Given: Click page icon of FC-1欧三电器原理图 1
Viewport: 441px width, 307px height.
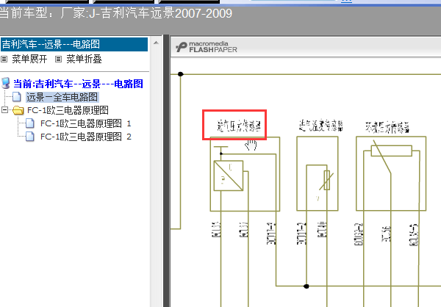Looking at the screenshot, I should (x=30, y=123).
